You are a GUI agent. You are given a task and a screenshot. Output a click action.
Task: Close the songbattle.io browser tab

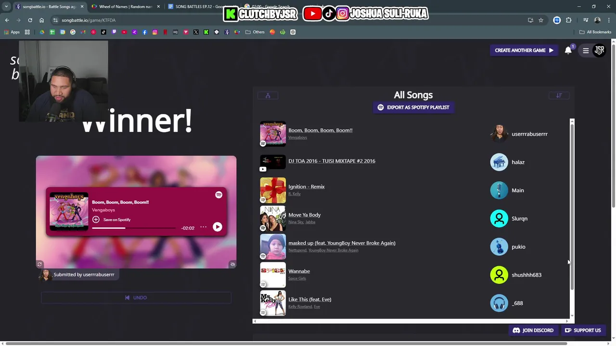pos(82,7)
